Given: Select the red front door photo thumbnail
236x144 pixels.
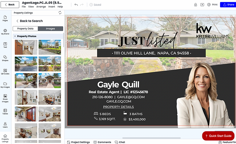Looking at the screenshot, I should (26, 114).
